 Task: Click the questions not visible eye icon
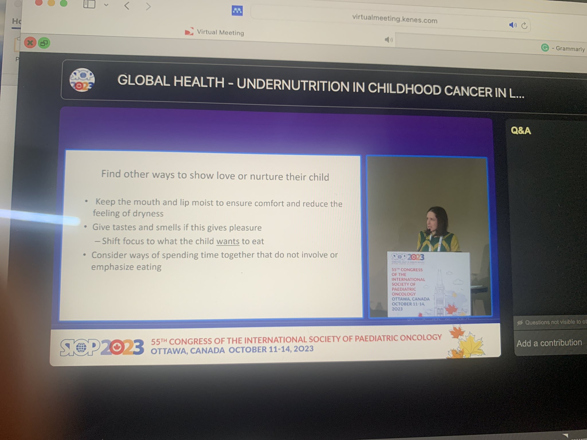pos(520,323)
